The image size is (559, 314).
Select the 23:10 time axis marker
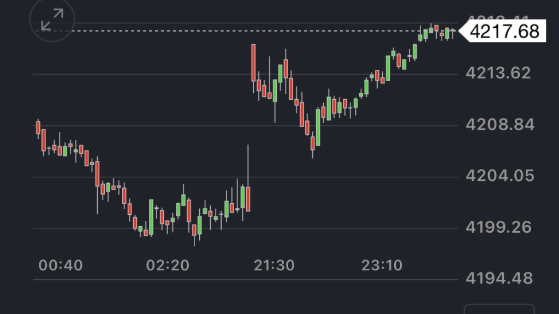[382, 265]
